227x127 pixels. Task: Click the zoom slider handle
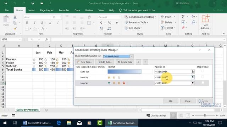pos(205,115)
